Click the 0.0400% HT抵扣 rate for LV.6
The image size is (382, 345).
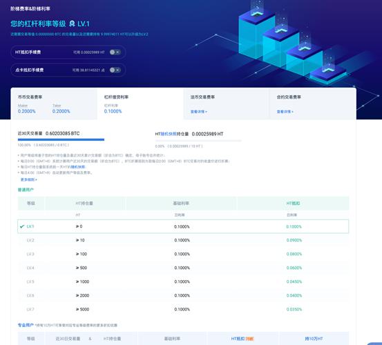click(x=294, y=295)
